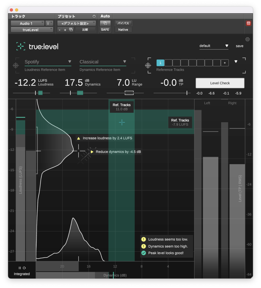Open the Spotify loudness reference dropdown
261x288 pixels.
point(48,62)
